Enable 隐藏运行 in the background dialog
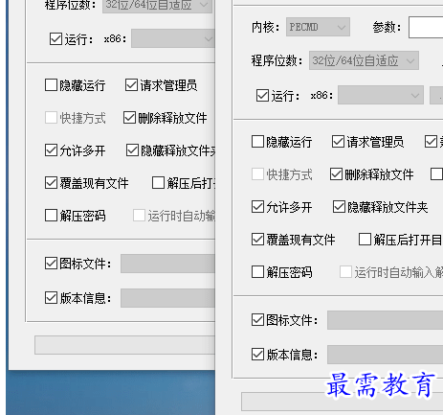Viewport: 443px width, 415px height. 51,85
